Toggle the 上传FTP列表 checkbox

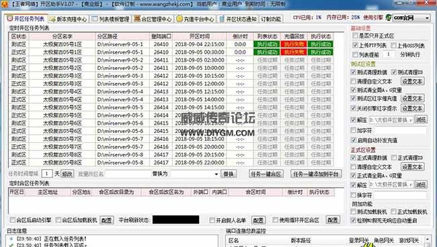(x=355, y=46)
